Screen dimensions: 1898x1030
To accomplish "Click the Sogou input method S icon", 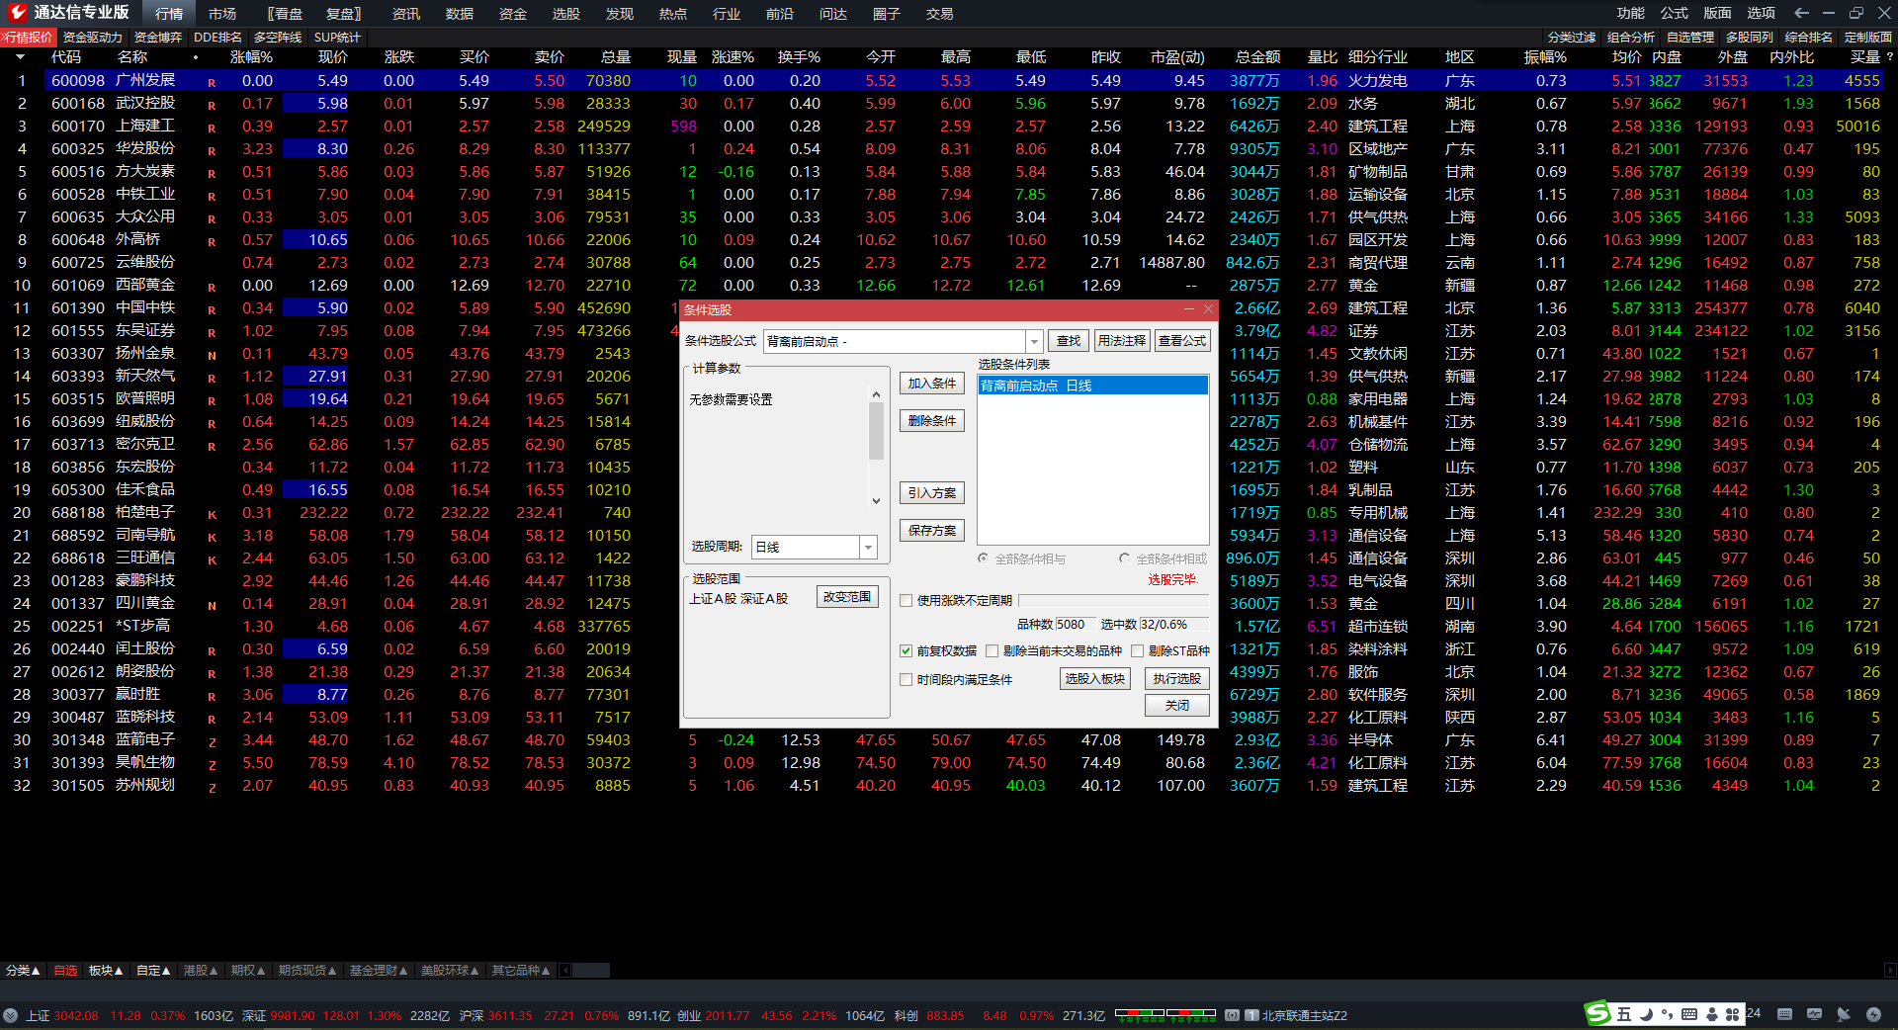I will [1596, 1013].
